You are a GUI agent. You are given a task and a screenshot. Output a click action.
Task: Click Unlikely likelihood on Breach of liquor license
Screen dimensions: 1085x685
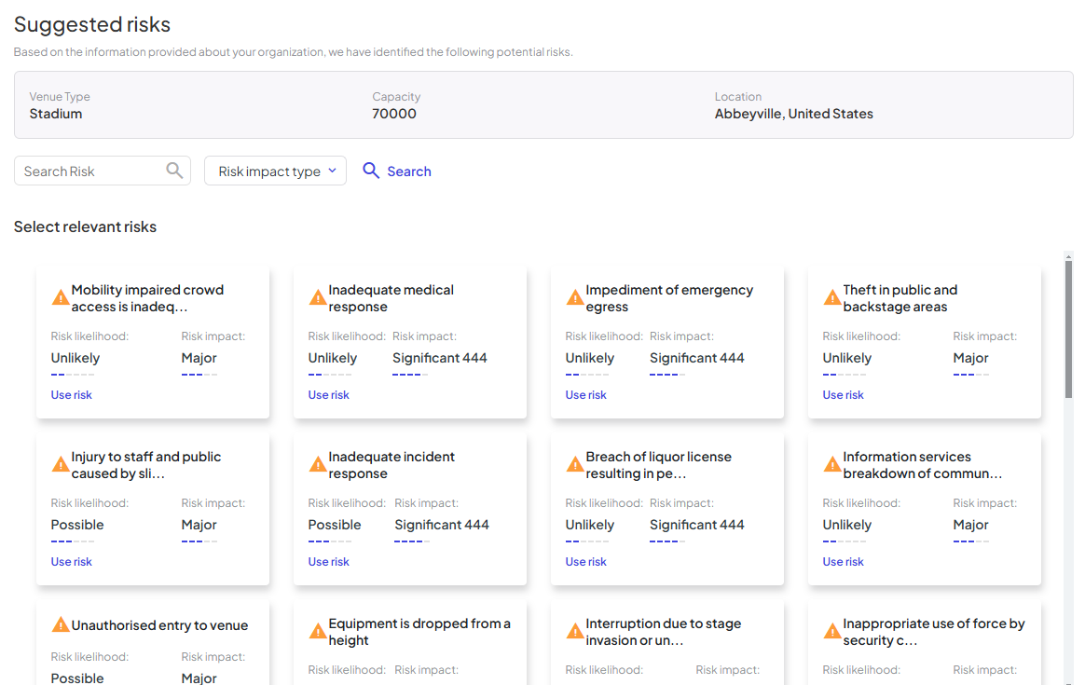pyautogui.click(x=589, y=525)
